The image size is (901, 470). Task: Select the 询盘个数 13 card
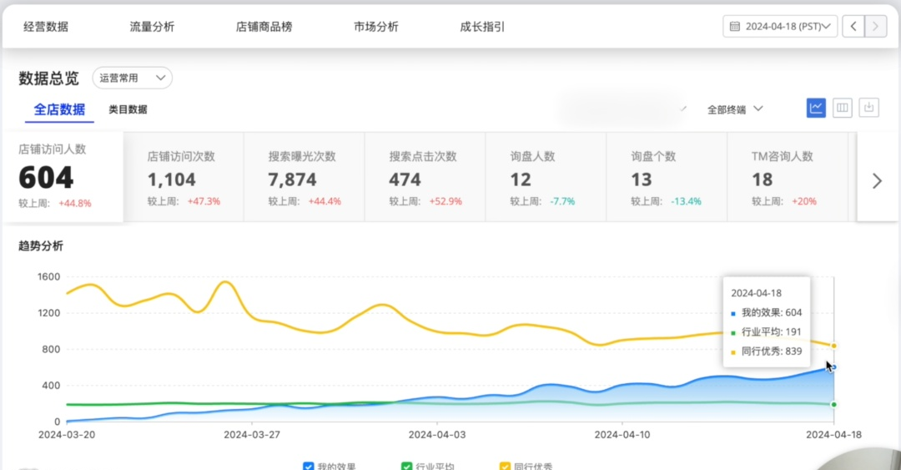[x=666, y=177]
